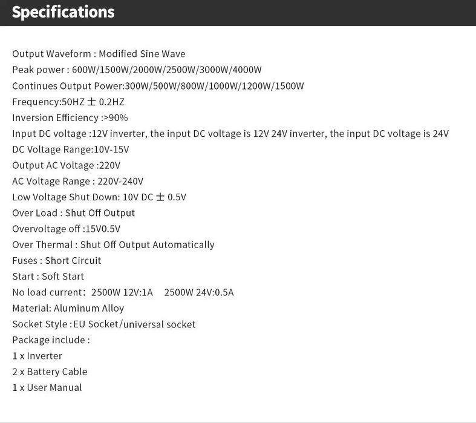
Task: Click the AC Voltage Range 220V-240V text
Action: pos(78,181)
